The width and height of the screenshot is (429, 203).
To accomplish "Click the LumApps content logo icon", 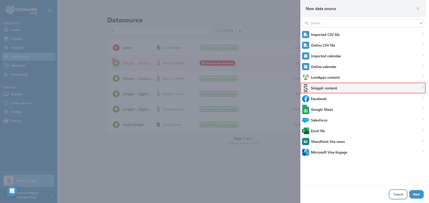I will pyautogui.click(x=306, y=77).
